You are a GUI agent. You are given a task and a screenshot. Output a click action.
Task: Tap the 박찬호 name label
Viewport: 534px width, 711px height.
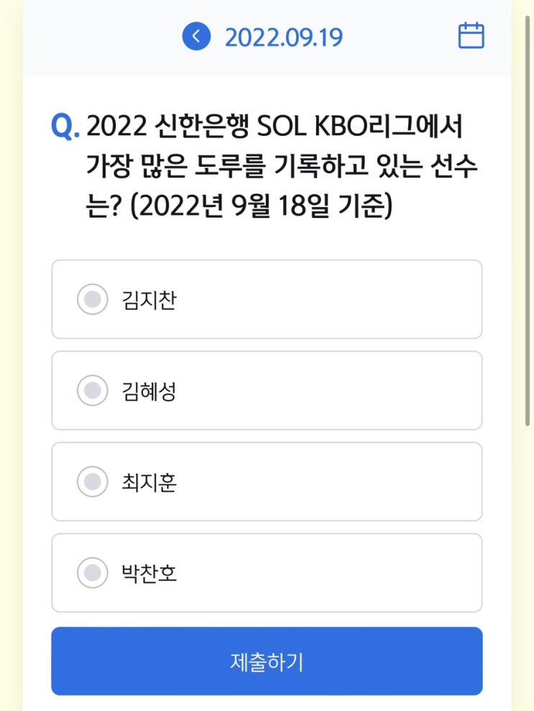point(149,574)
